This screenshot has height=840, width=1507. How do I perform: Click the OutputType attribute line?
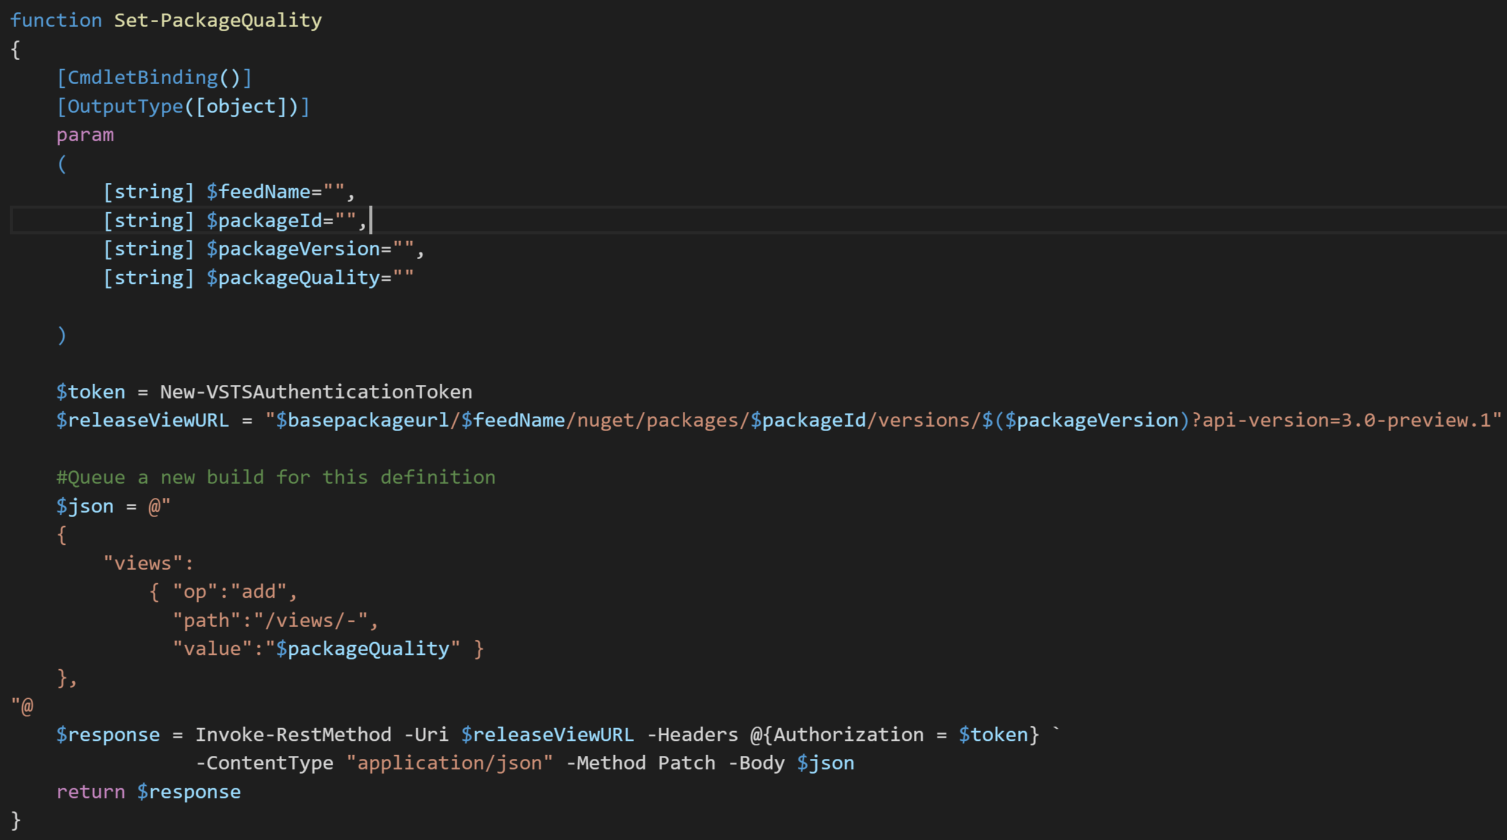183,106
